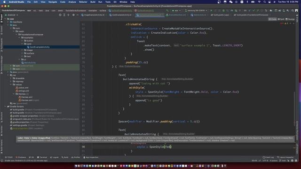Expand the surface package folder
The height and width of the screenshot is (169, 301).
point(22,53)
